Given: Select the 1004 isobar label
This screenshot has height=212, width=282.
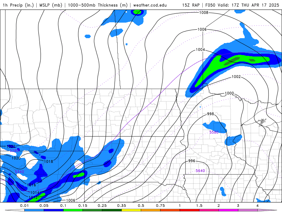Looking at the screenshot, I should click(x=200, y=49).
